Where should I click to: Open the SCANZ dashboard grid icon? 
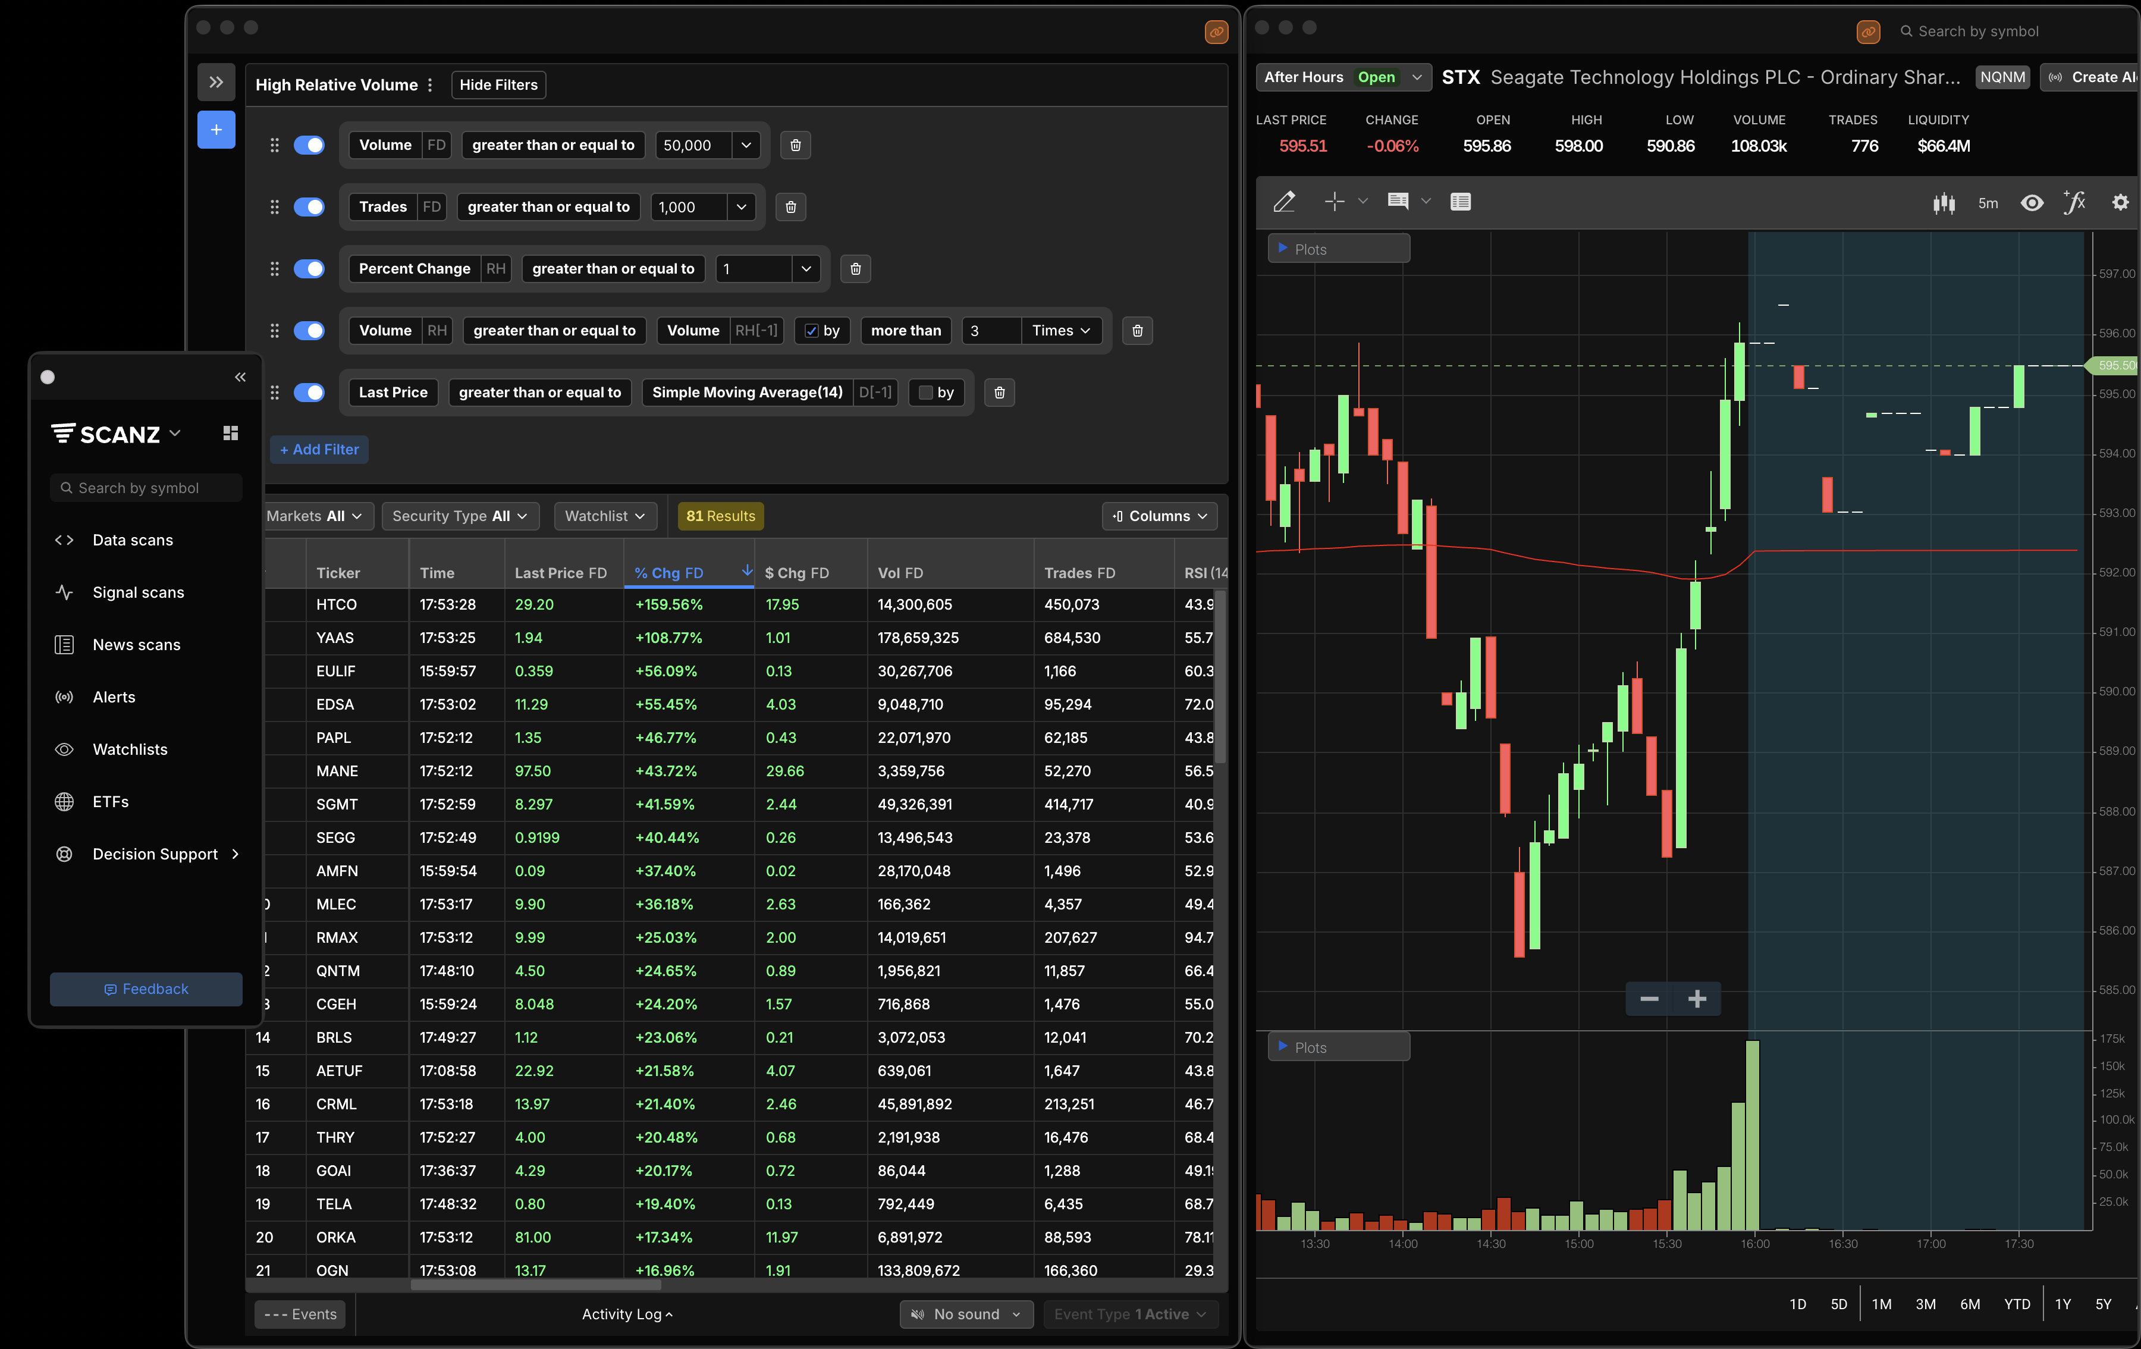click(230, 433)
